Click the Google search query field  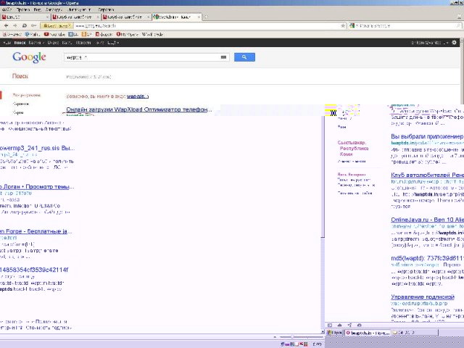click(141, 57)
